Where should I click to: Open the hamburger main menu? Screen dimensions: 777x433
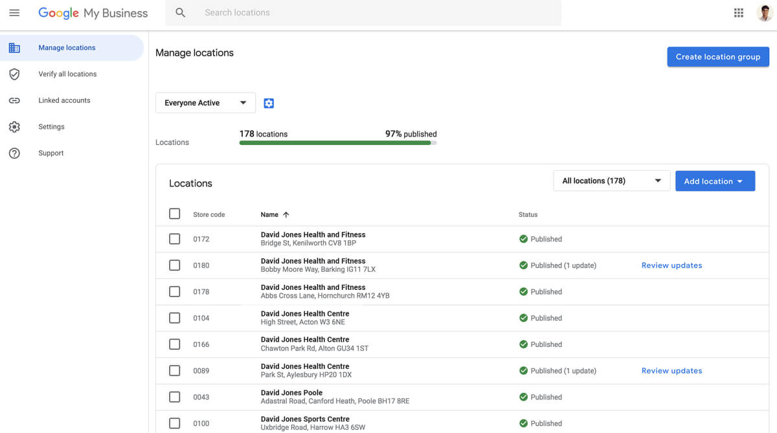coord(14,13)
